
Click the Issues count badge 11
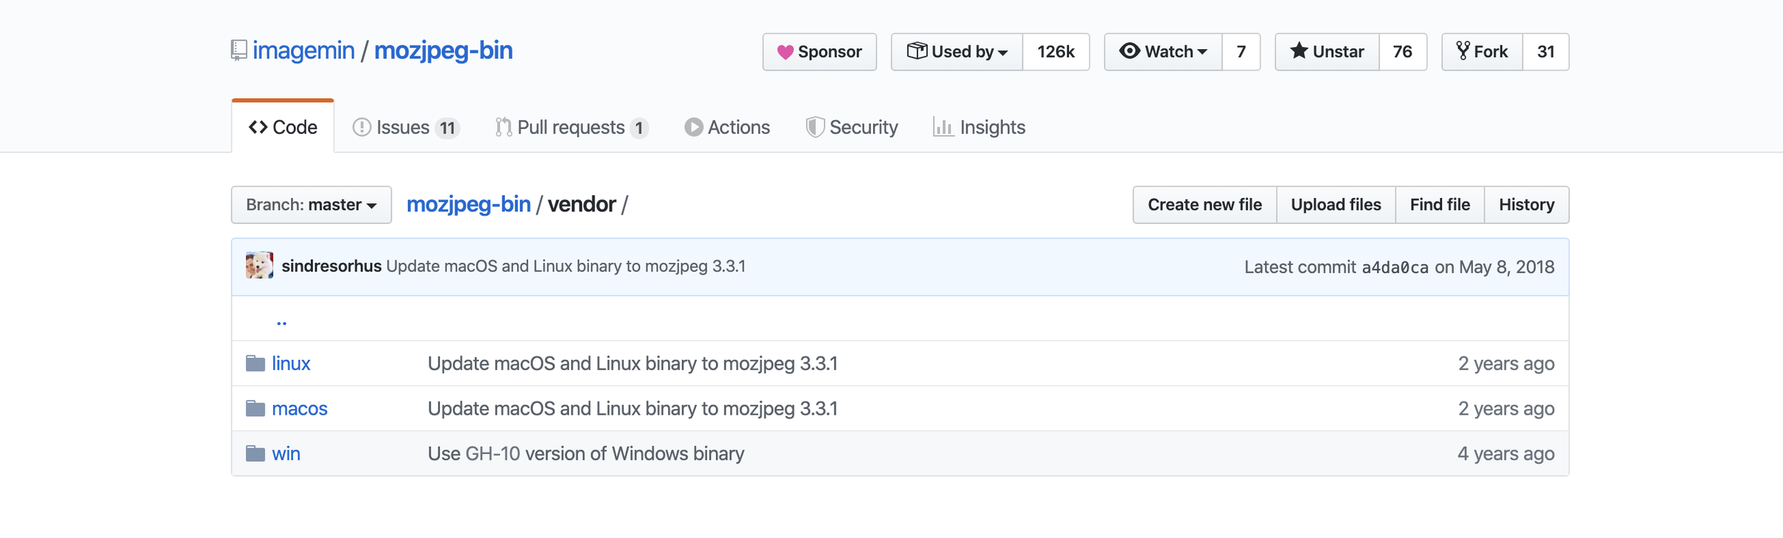447,128
